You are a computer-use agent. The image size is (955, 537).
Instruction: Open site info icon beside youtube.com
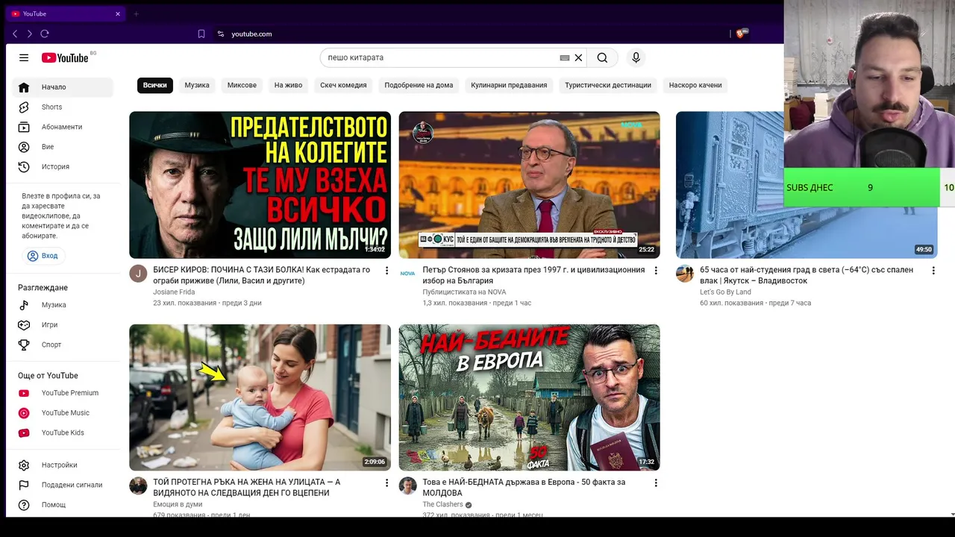coord(220,34)
